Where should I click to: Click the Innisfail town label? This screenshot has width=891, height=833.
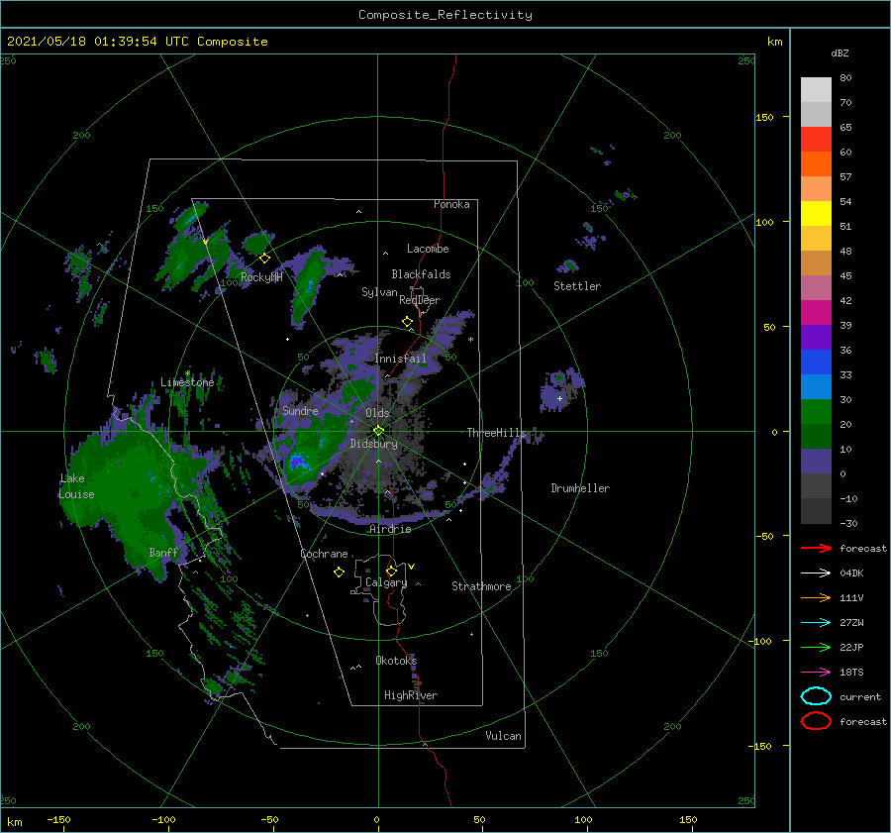400,359
